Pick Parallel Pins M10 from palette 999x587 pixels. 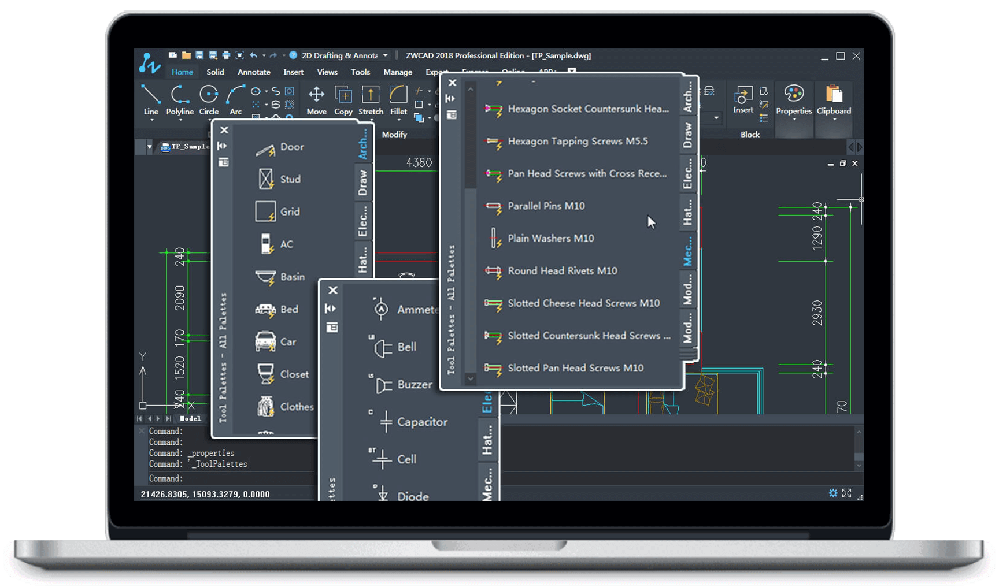545,206
